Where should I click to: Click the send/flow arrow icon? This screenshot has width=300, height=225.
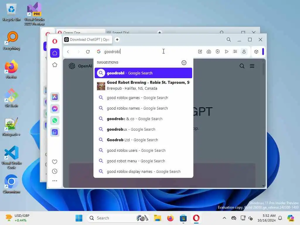(226, 52)
